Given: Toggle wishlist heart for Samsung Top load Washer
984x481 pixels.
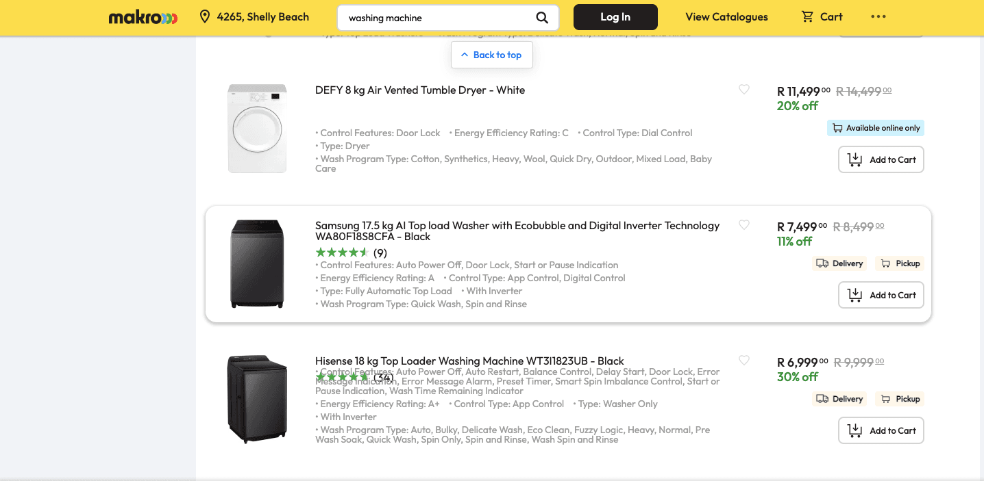Looking at the screenshot, I should pyautogui.click(x=744, y=224).
